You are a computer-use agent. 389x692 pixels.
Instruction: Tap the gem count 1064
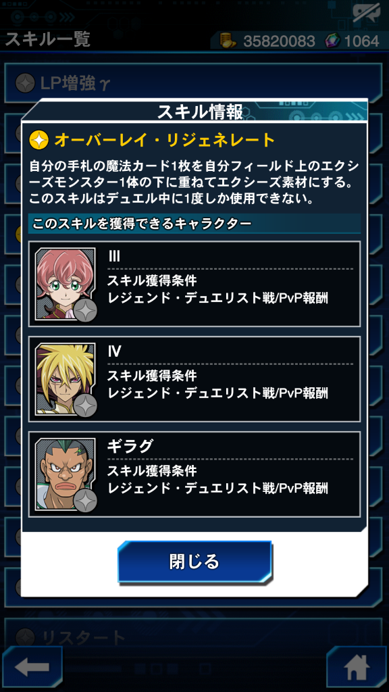pos(362,41)
